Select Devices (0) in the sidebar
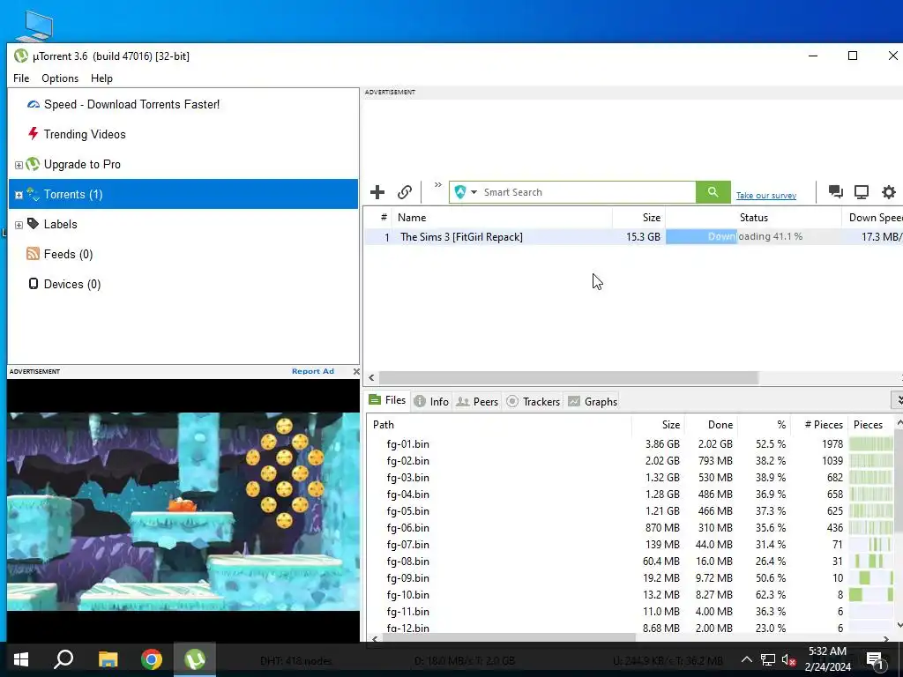This screenshot has width=903, height=677. point(72,284)
